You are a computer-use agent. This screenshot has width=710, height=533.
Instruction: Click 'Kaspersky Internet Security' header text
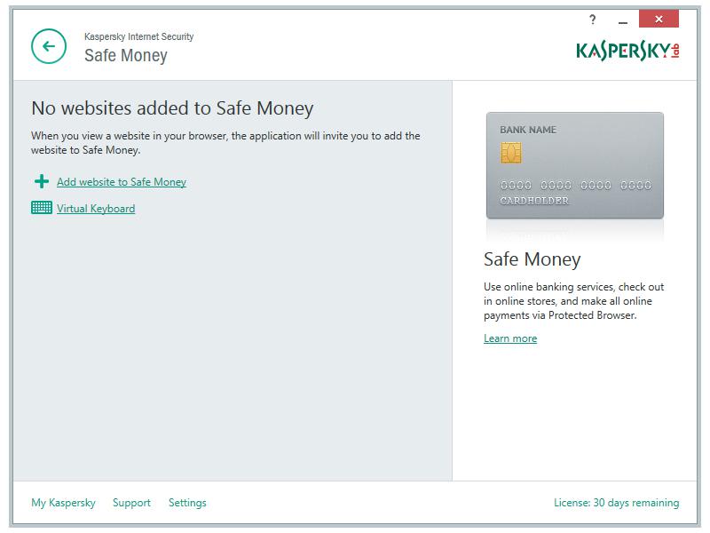tap(139, 36)
